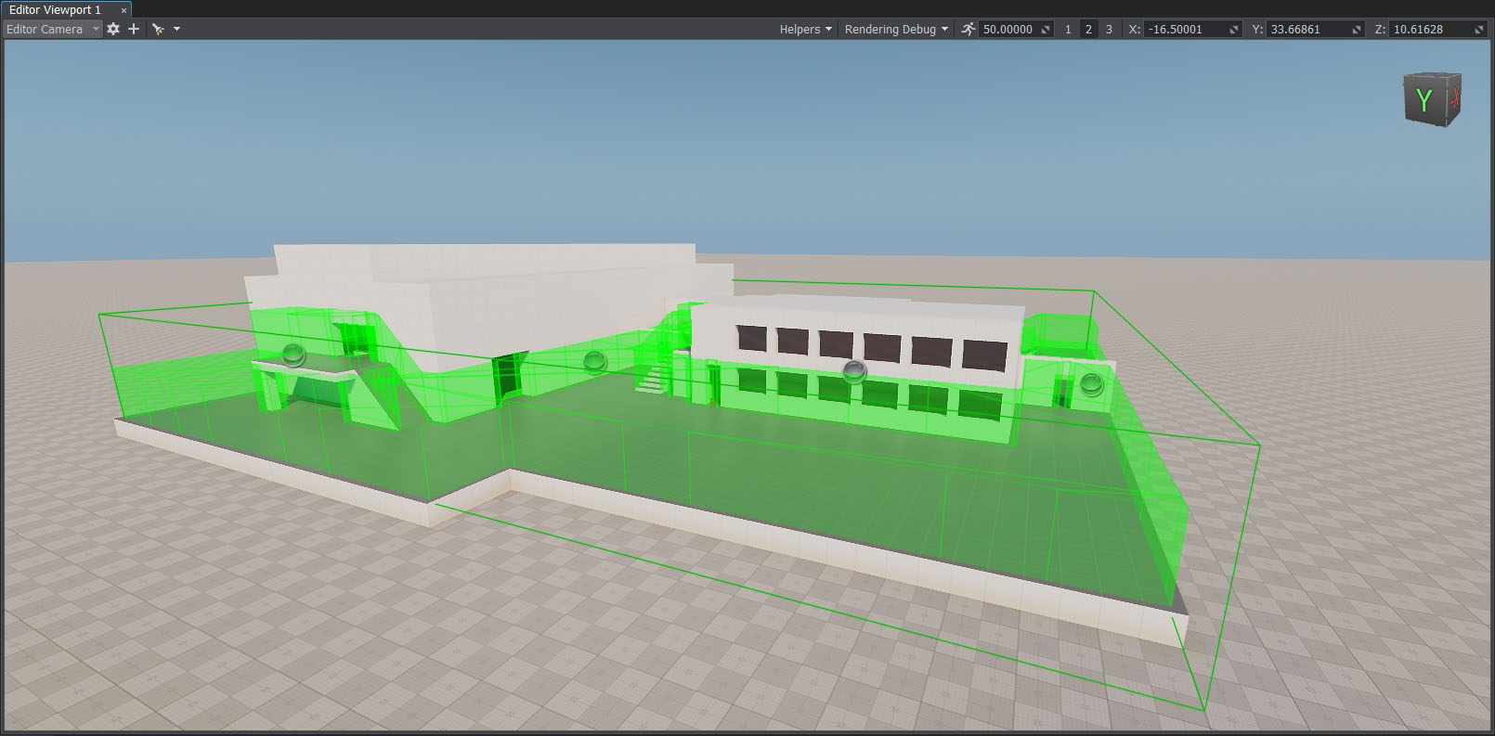Click the Y position value field
1495x736 pixels.
[1307, 30]
